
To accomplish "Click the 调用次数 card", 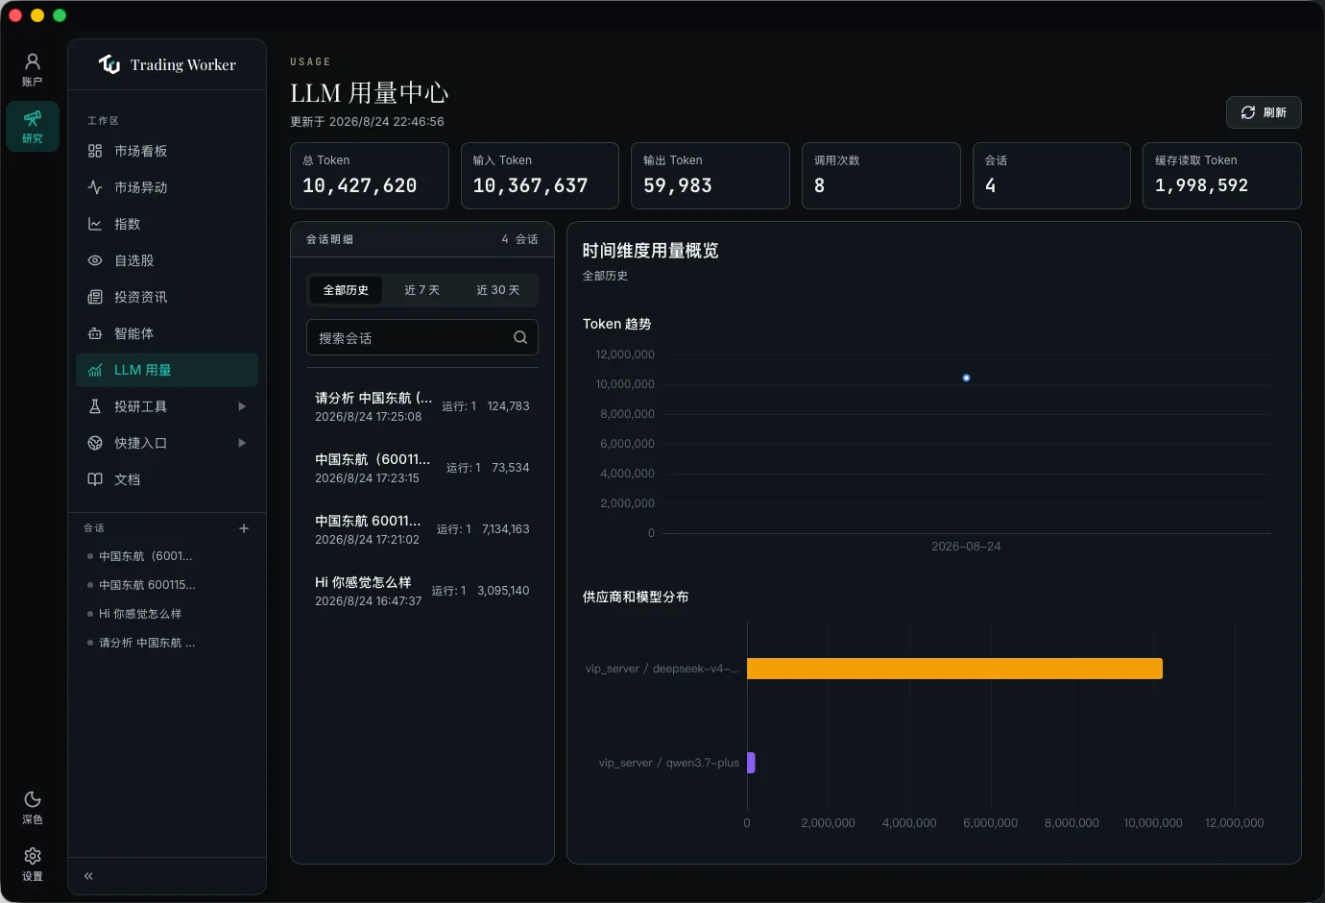I will click(881, 176).
